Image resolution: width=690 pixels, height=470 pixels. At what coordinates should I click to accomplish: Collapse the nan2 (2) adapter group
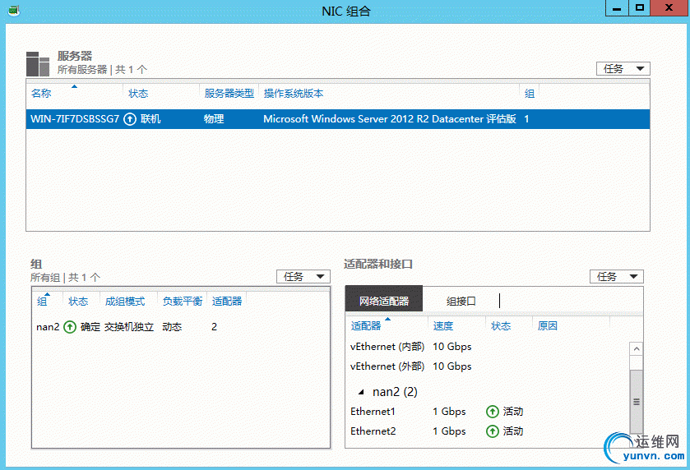coord(361,392)
